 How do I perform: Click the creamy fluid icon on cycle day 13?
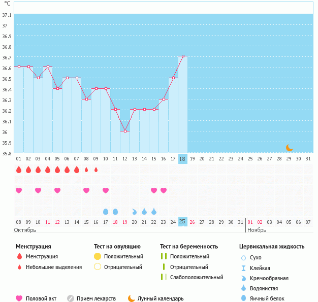pos(135,211)
